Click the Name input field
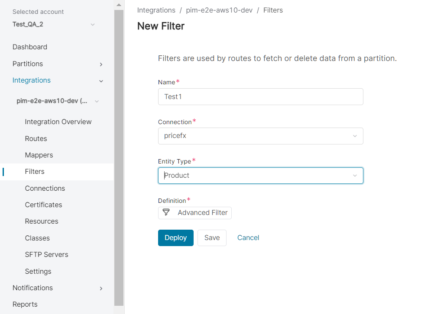This screenshot has height=314, width=421. tap(260, 97)
